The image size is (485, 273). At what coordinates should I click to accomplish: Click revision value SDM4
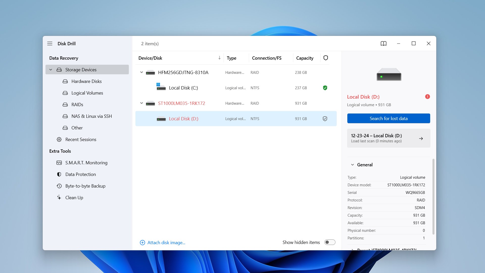(420, 208)
